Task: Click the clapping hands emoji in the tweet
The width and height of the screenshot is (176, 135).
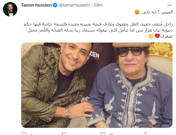Action: point(151,36)
